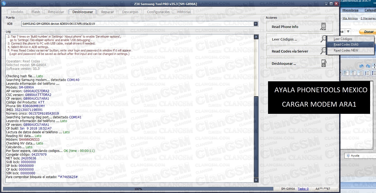Choose Read Codes NEW menu entry
Screen dimensions: 376x193
tap(346, 50)
